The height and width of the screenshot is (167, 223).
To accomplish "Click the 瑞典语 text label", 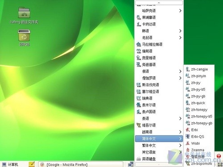I will click(x=147, y=98).
